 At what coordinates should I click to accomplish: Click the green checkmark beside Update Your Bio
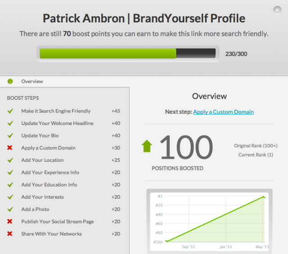point(10,136)
